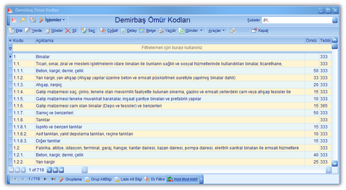
Task: Open the Gönder send dropdown
Action: click(x=191, y=31)
